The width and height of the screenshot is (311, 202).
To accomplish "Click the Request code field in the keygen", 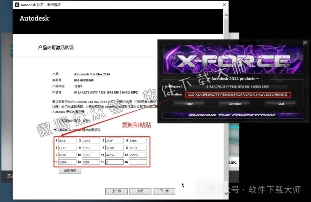I will click(x=238, y=86).
